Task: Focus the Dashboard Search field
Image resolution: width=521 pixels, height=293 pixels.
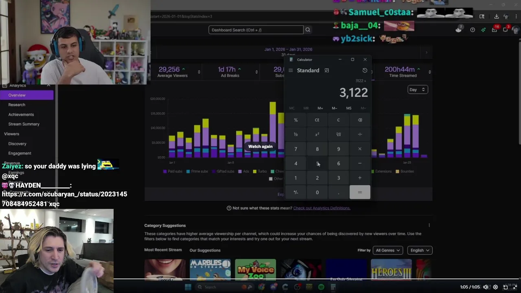Action: pos(256,30)
